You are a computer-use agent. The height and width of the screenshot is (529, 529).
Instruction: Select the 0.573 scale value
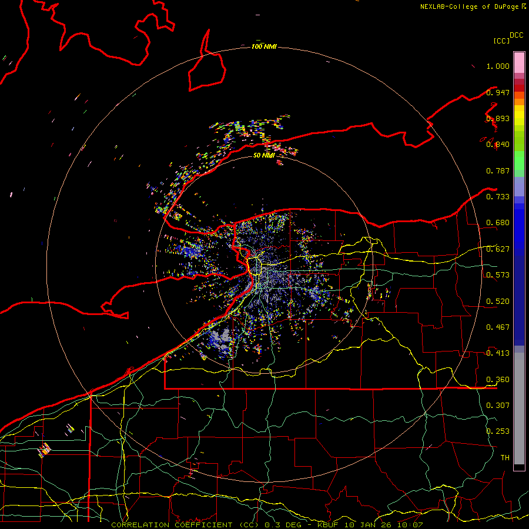tap(498, 275)
